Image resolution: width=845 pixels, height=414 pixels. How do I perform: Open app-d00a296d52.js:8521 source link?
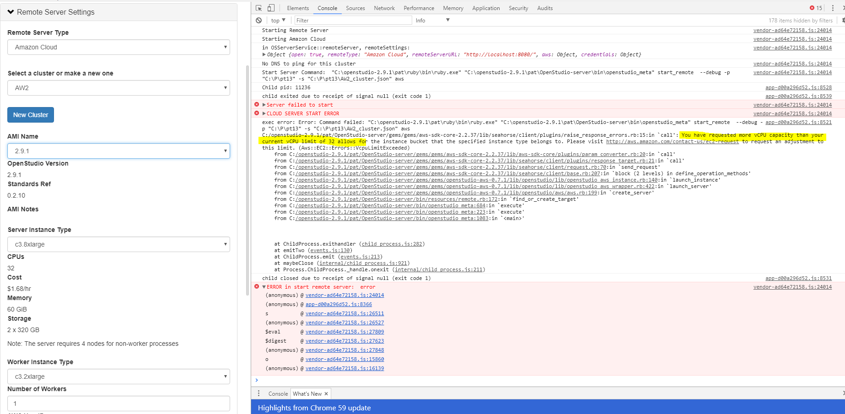798,122
